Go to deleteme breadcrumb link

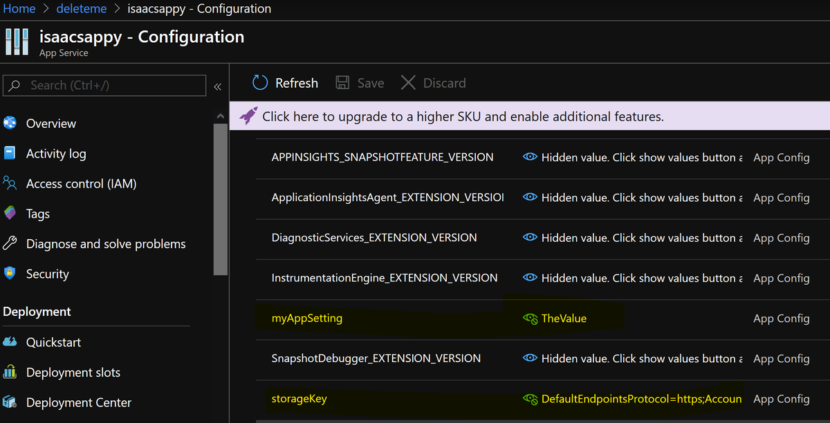83,9
